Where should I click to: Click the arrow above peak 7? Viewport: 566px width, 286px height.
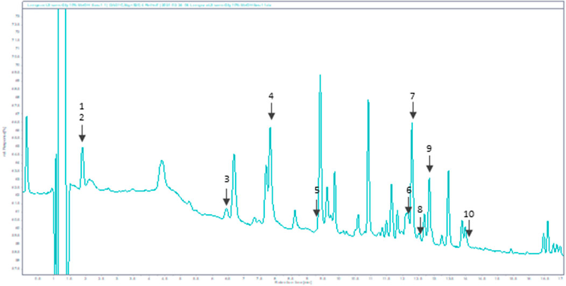point(413,111)
